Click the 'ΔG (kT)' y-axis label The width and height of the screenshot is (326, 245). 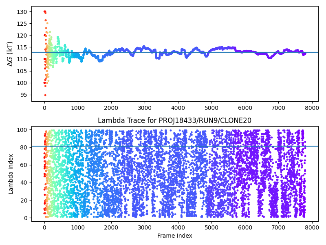click(11, 54)
